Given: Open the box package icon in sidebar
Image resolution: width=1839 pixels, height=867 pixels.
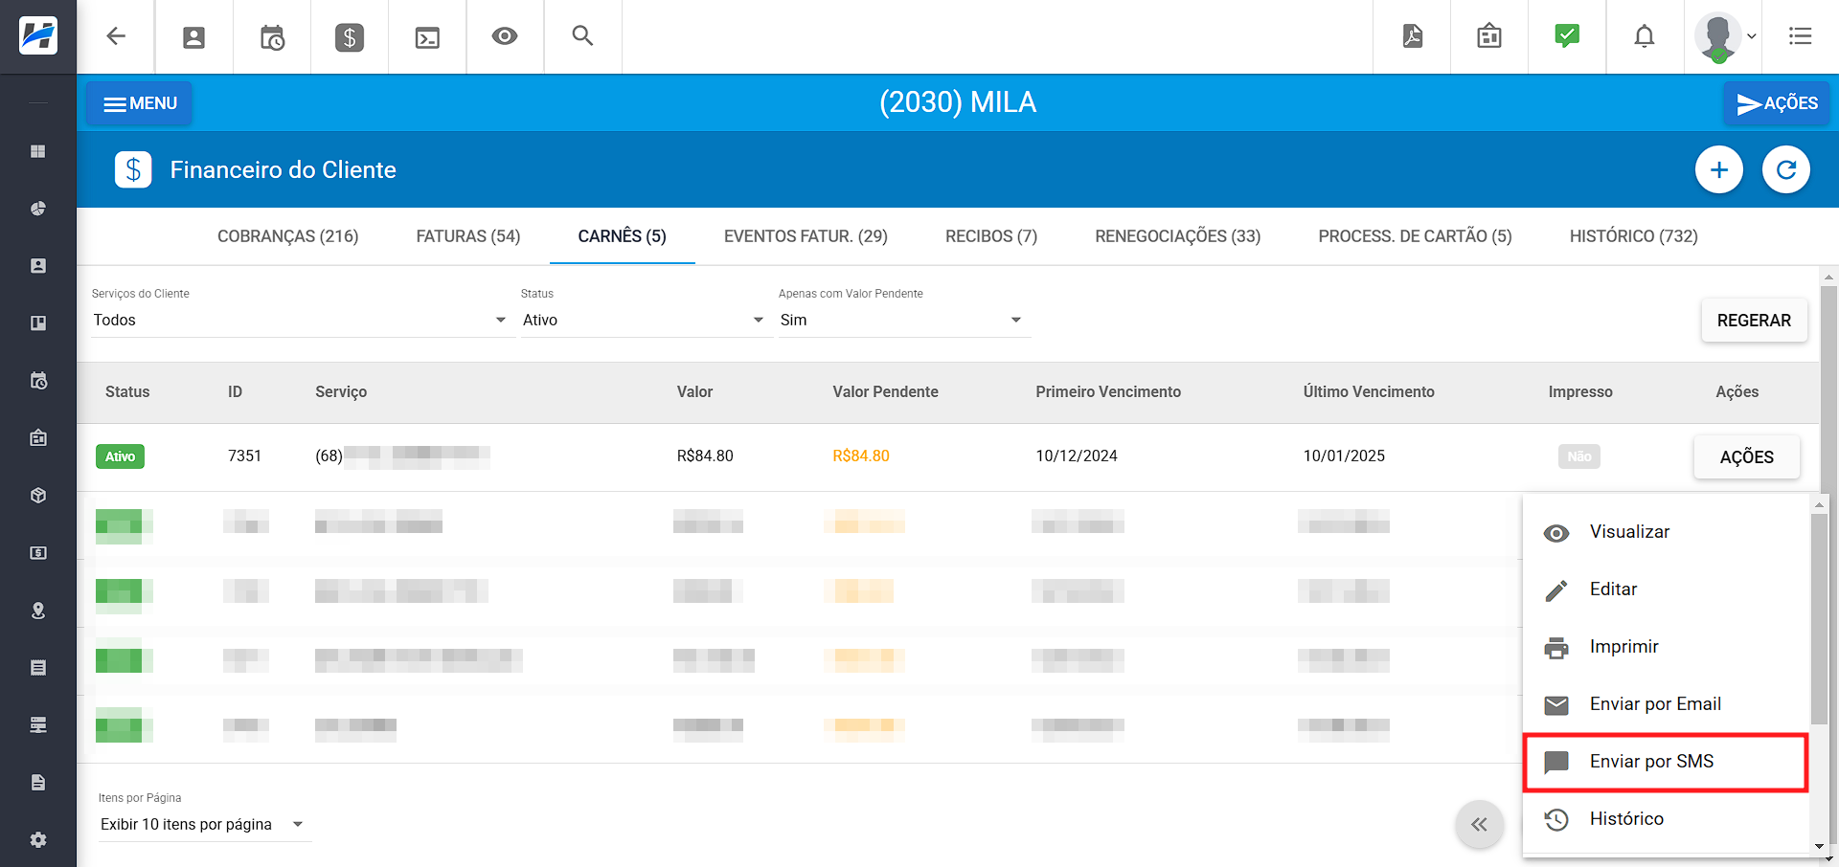Looking at the screenshot, I should [x=38, y=496].
